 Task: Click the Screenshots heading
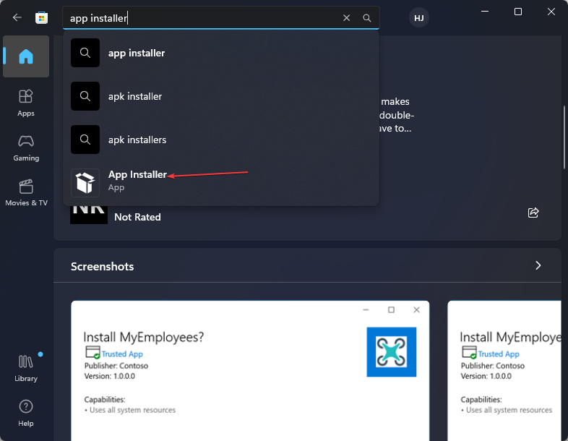[102, 266]
